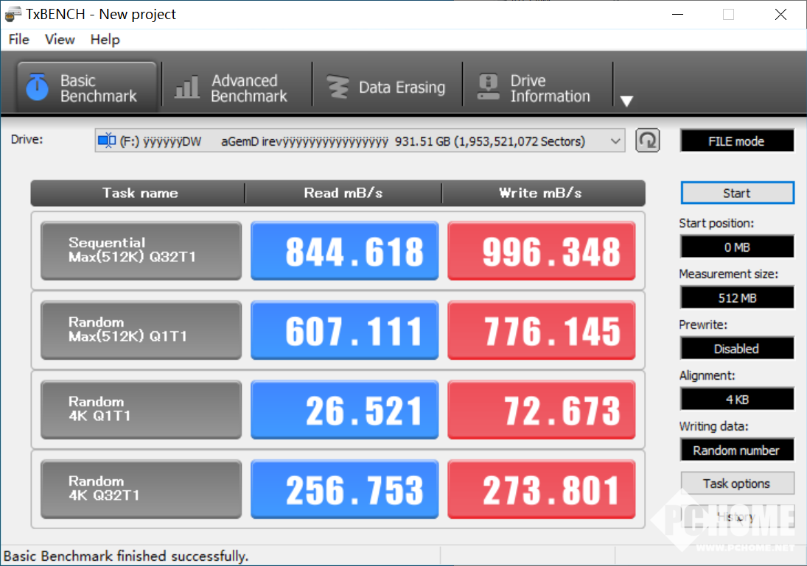Screen dimensions: 807x566
Task: Start the benchmark with Start button
Action: (x=737, y=194)
